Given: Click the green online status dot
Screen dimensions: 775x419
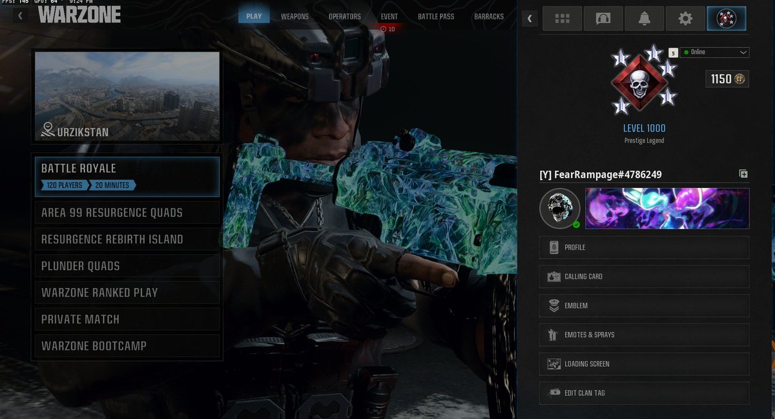Looking at the screenshot, I should (686, 52).
